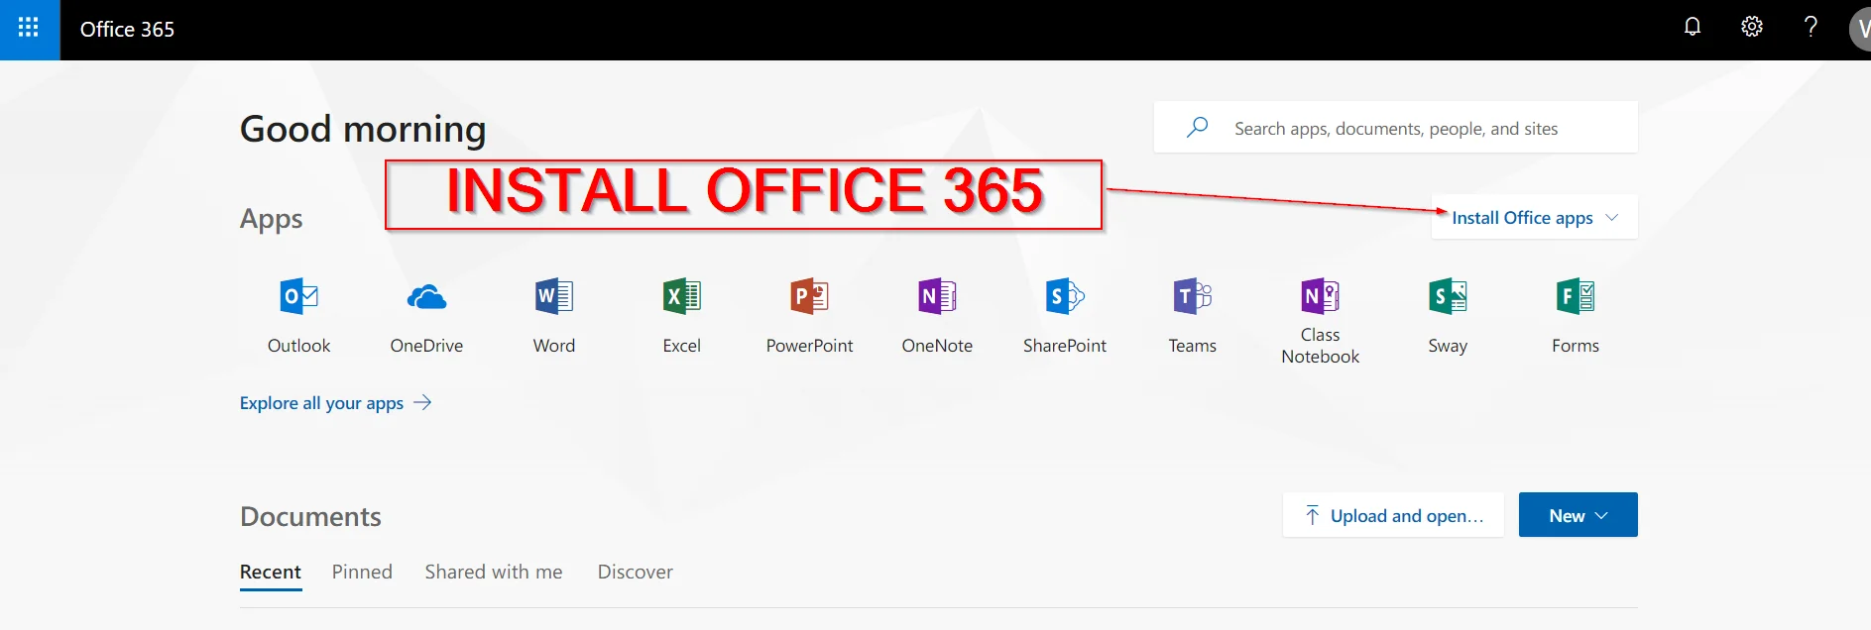Click the search magnifier icon
Viewport: 1871px width, 630px height.
pos(1198,127)
